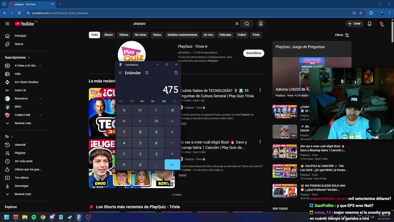Click the CE key in Calculator
The height and width of the screenshot is (222, 394).
140,110
